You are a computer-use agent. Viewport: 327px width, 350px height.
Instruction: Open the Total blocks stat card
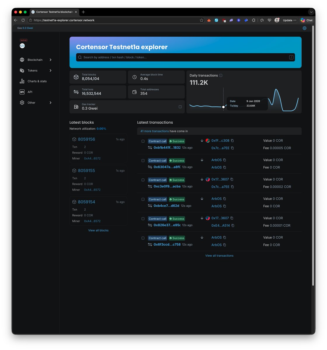tap(98, 77)
